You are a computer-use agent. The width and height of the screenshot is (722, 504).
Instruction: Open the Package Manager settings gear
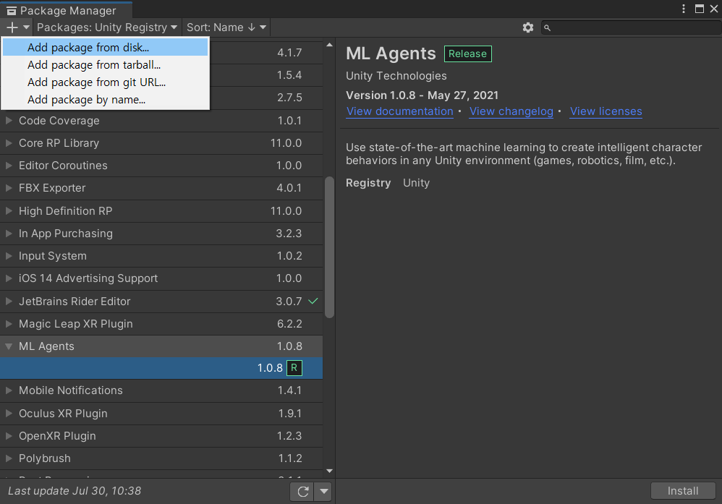point(527,27)
